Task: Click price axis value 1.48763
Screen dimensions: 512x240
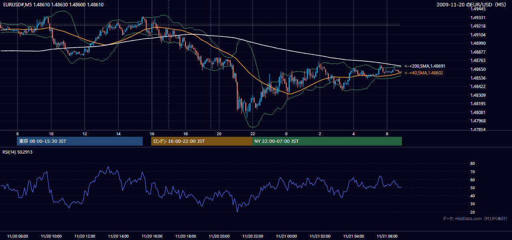Action: (478, 60)
